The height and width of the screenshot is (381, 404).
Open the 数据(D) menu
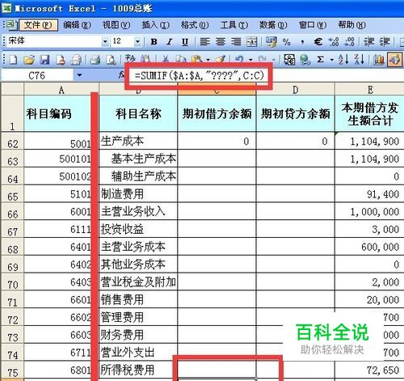(273, 25)
